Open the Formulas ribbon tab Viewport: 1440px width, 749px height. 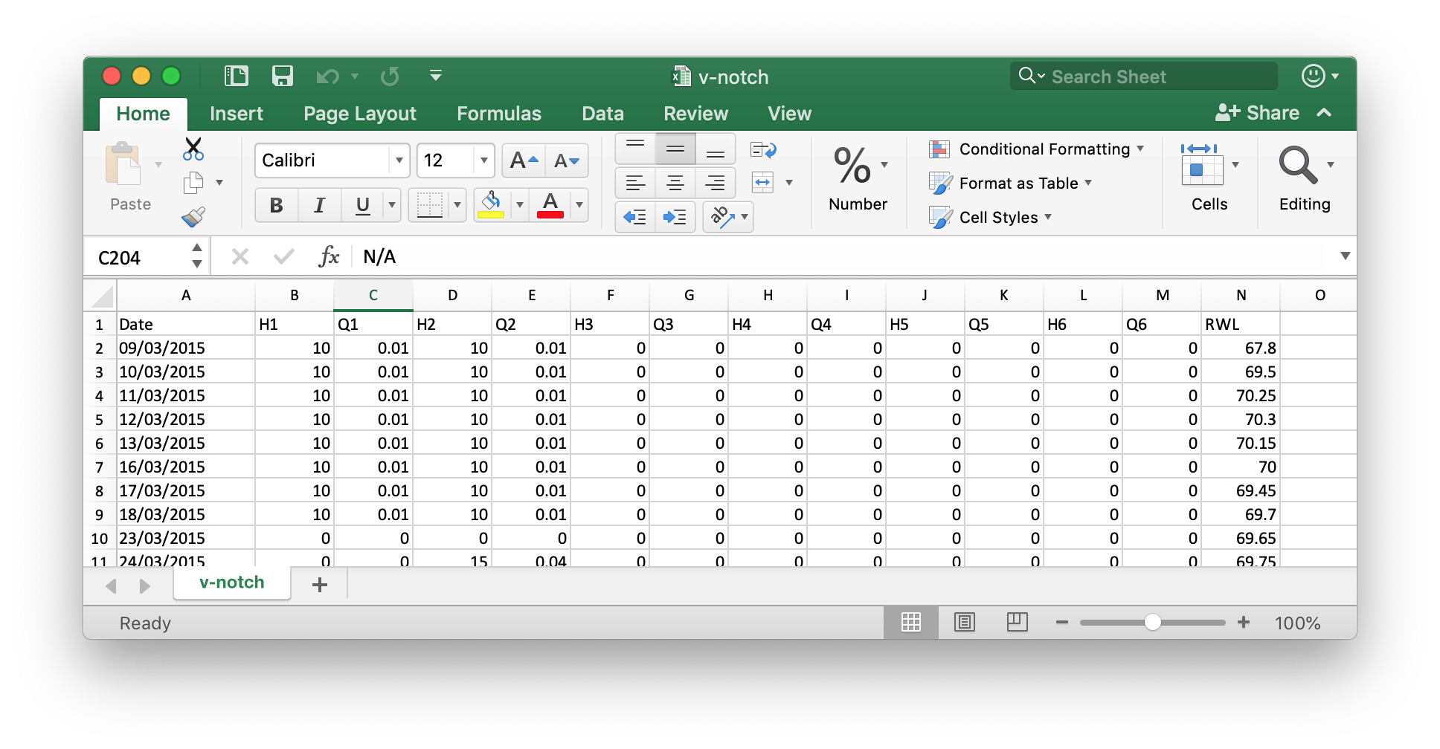click(499, 114)
